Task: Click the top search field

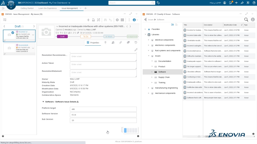Action: (x=132, y=3)
